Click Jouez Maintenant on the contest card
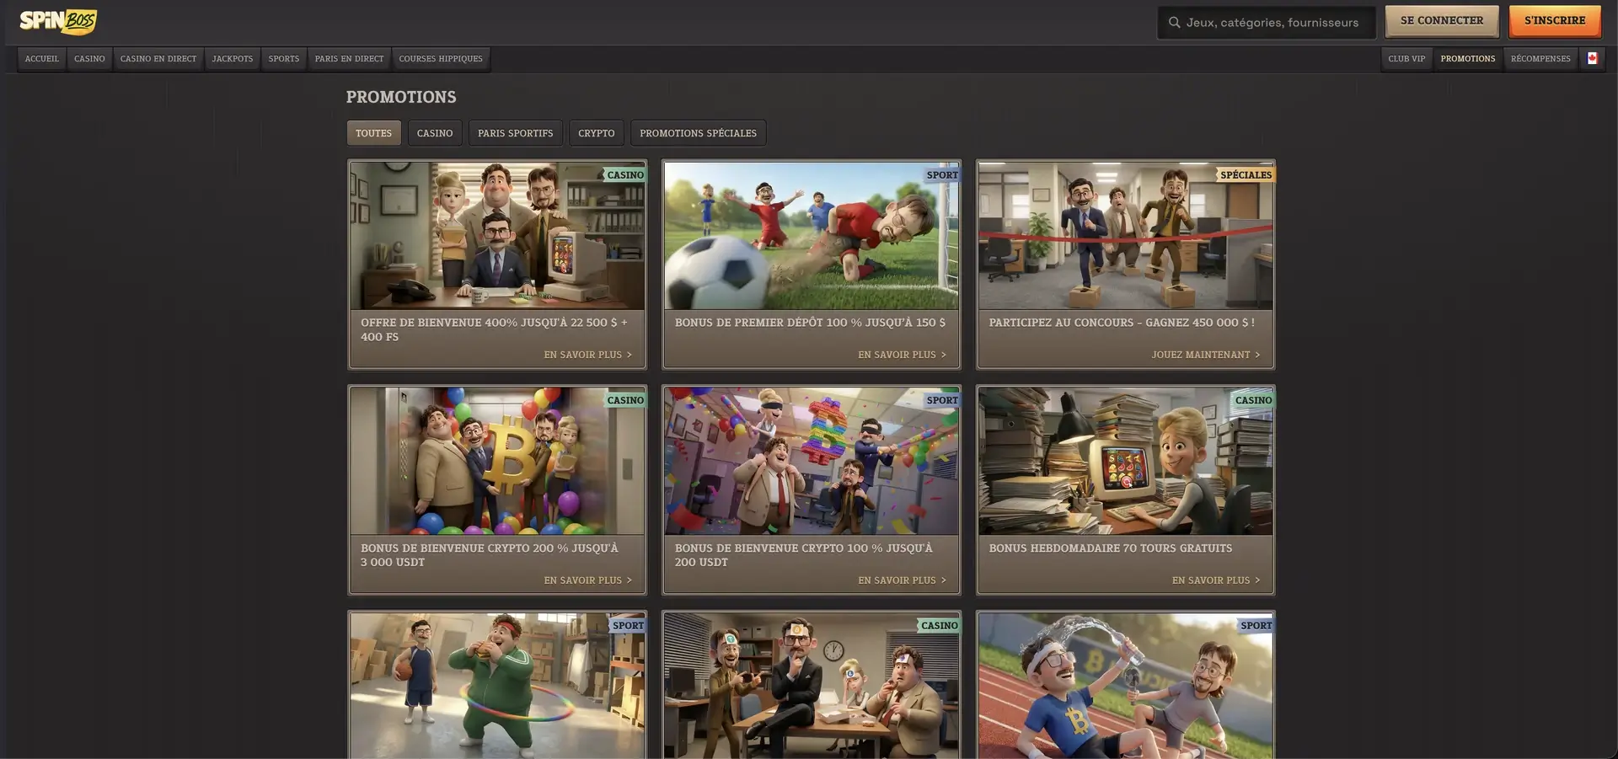Viewport: 1618px width, 759px height. 1206,355
